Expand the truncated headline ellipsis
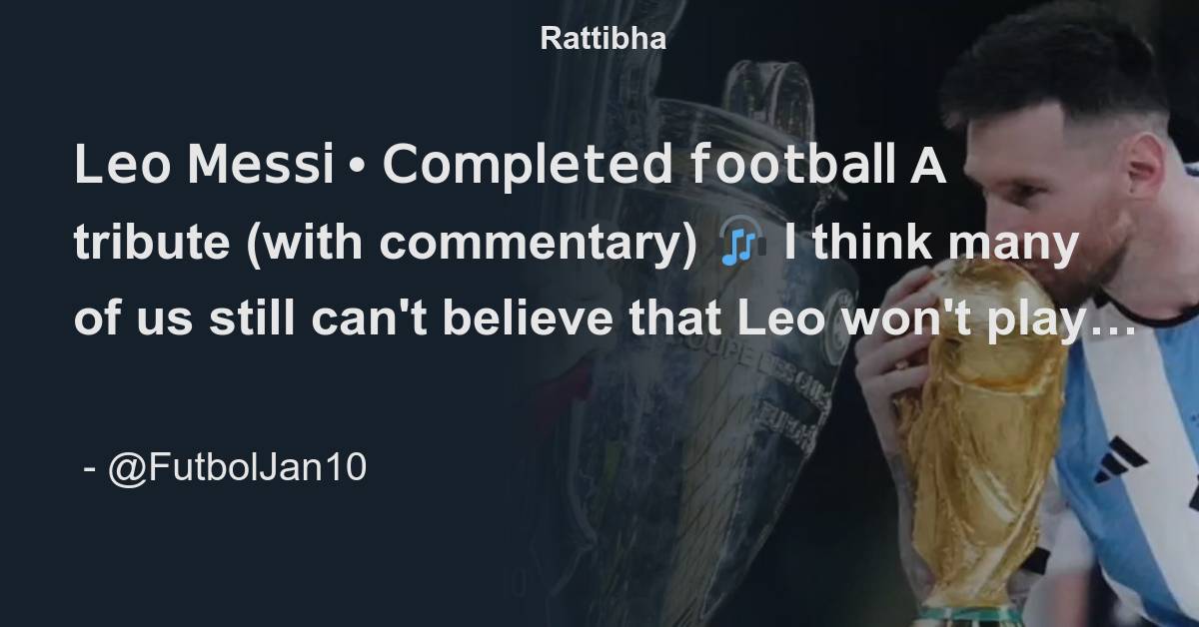Viewport: 1199px width, 627px height. tap(1121, 323)
